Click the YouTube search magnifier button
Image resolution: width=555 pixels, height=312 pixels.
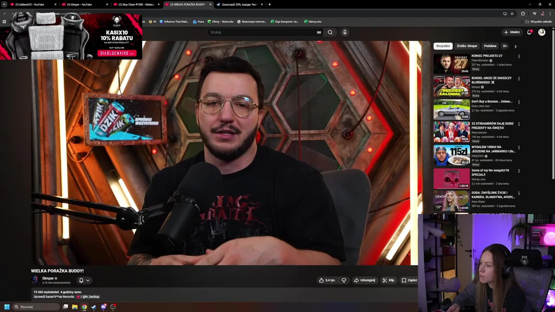tap(330, 32)
